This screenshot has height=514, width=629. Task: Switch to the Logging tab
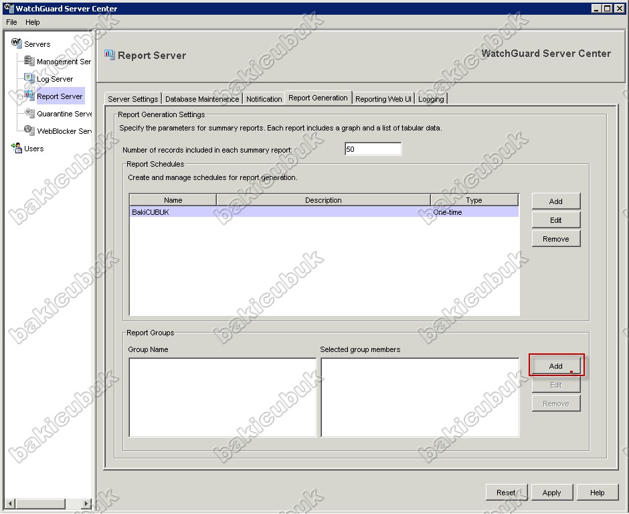431,98
